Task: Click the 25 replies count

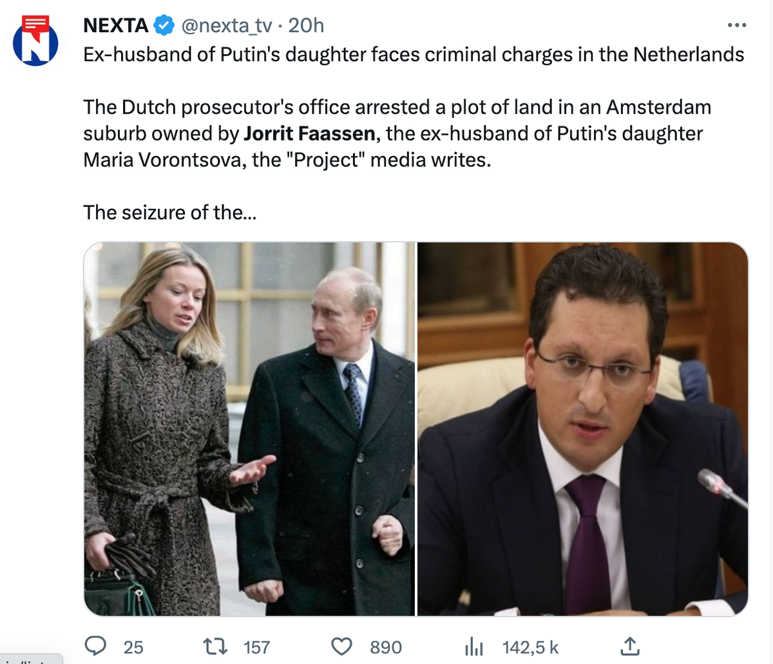Action: (133, 647)
